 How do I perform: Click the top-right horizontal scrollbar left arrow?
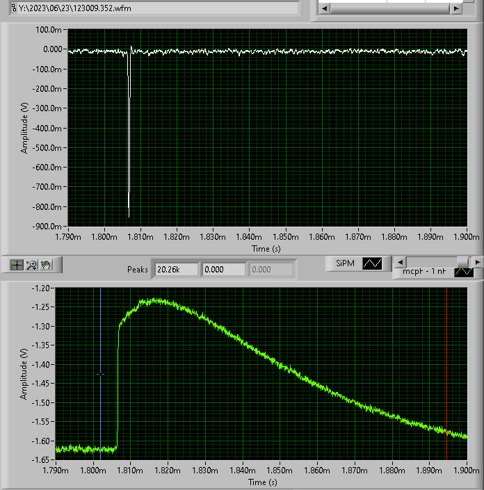324,8
